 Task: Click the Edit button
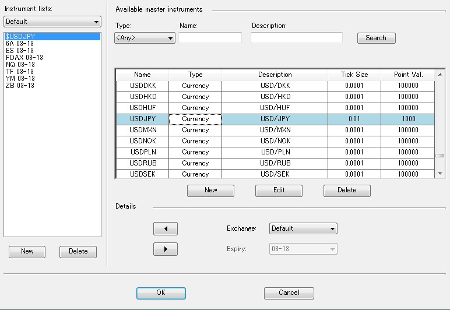(279, 191)
